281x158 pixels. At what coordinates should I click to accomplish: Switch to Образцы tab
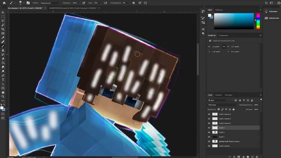point(219,10)
